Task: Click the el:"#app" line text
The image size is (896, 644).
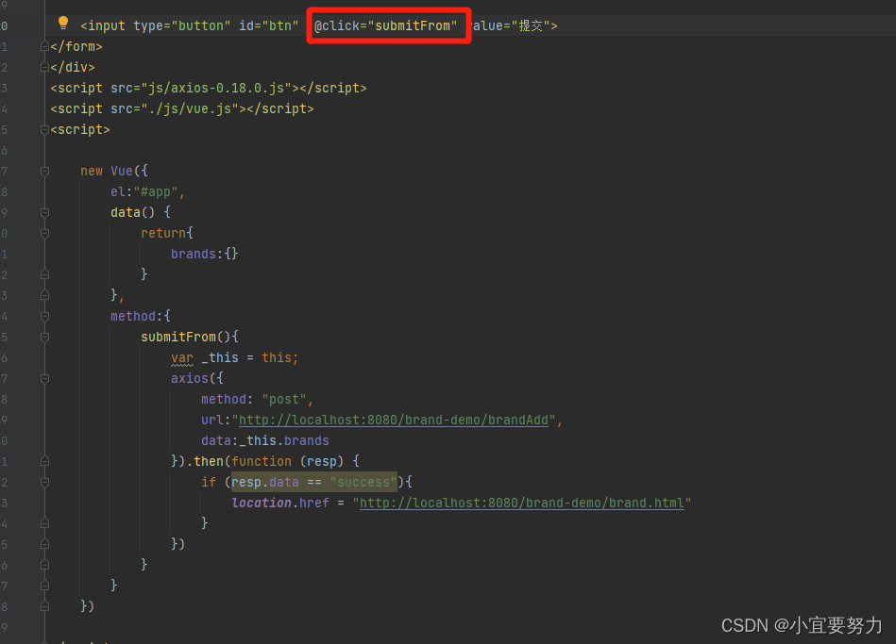Action: click(147, 191)
